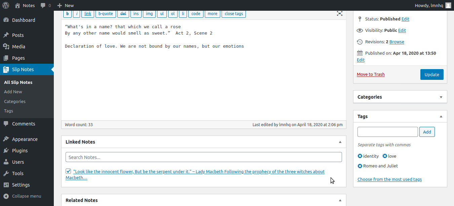The width and height of the screenshot is (454, 206).
Task: Click the Published on calendar icon
Action: click(x=360, y=53)
